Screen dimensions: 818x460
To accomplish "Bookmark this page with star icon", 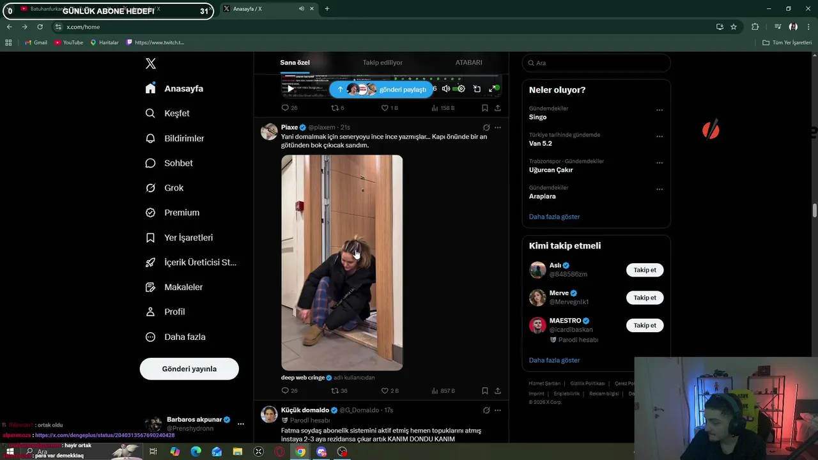I will (x=734, y=27).
